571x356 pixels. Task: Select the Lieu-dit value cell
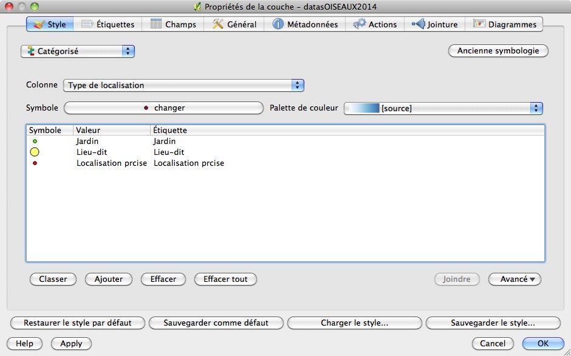(92, 152)
